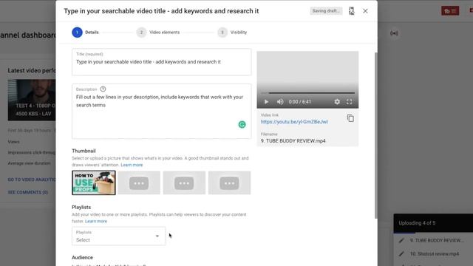Click the 9. TUBE BUDDY REVIEW.mp4 filename text

pyautogui.click(x=293, y=141)
